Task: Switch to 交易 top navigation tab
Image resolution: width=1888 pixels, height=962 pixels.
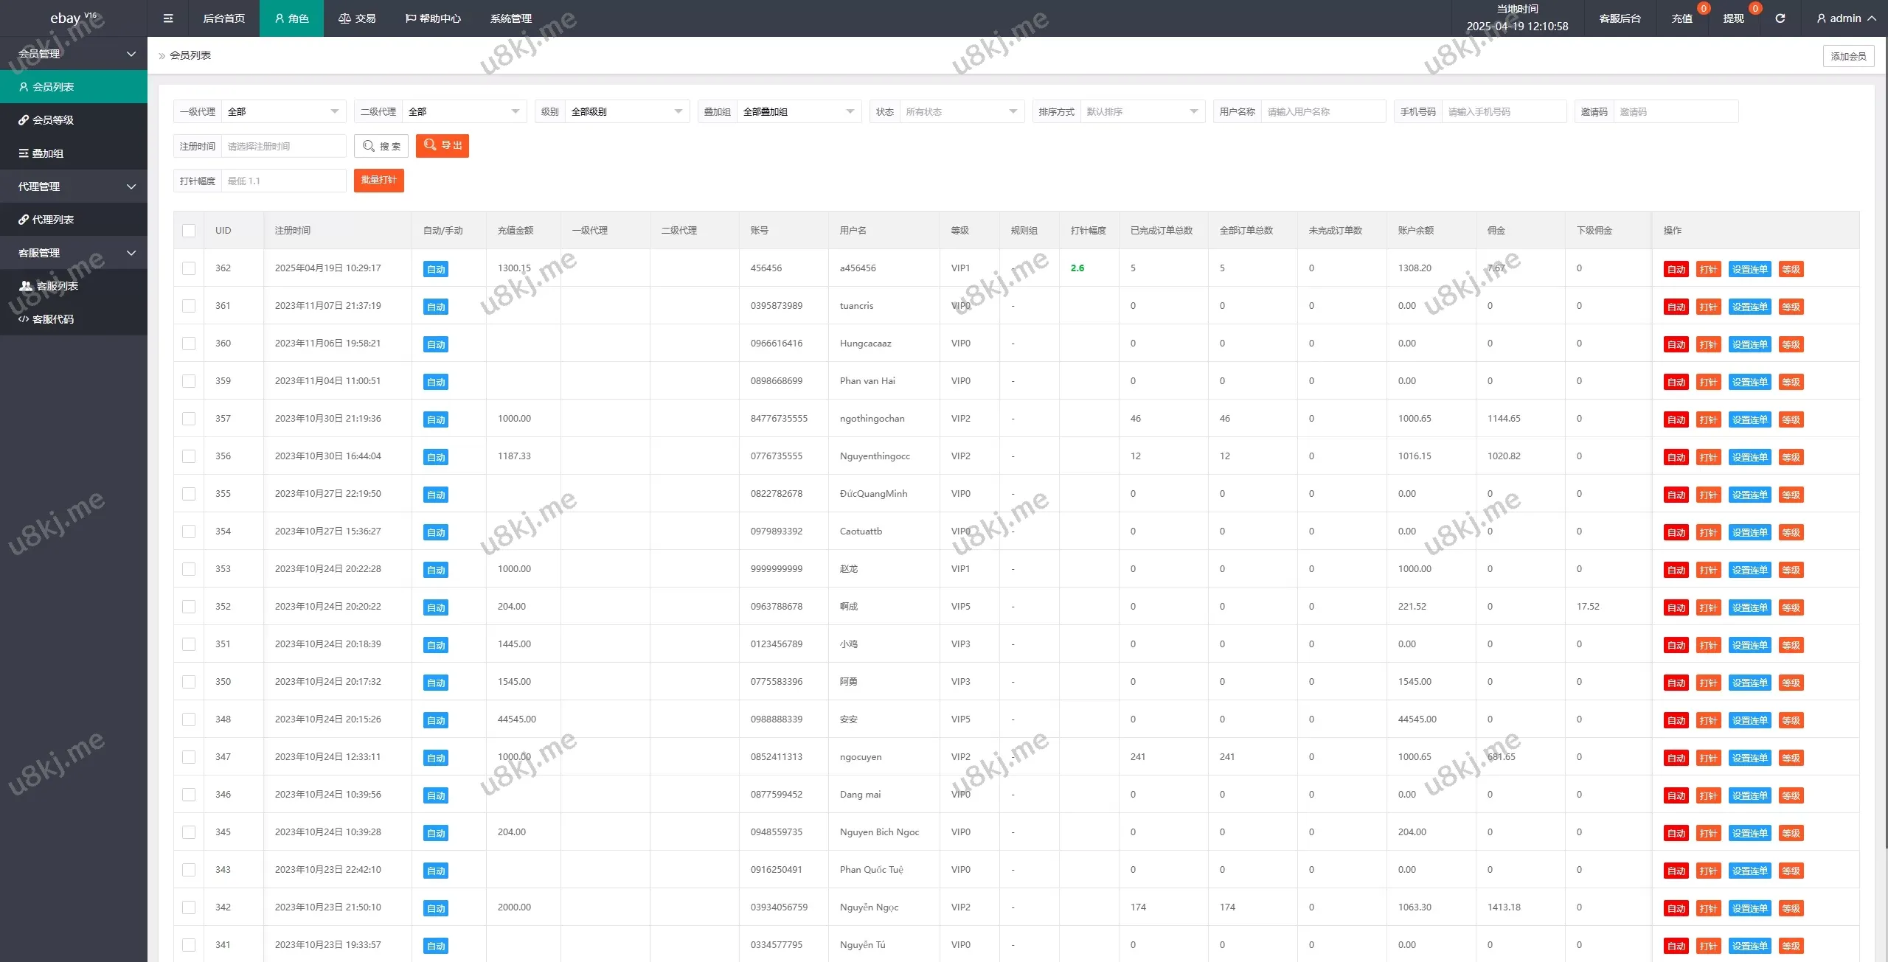Action: [357, 18]
